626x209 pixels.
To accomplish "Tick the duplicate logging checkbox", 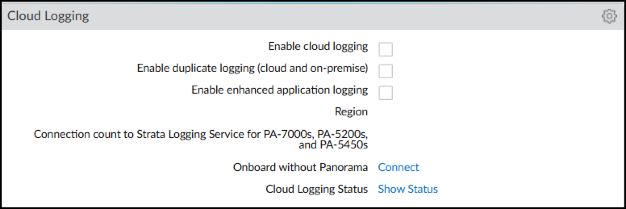I will (386, 71).
